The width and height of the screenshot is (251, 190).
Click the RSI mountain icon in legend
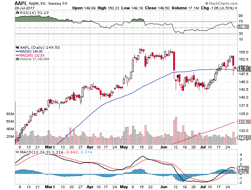[17, 13]
